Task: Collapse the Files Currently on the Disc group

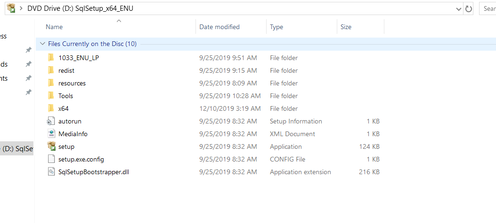Action: click(43, 44)
